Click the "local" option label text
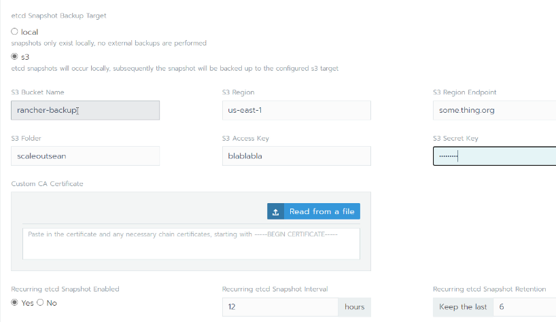This screenshot has height=322, width=556. click(29, 32)
